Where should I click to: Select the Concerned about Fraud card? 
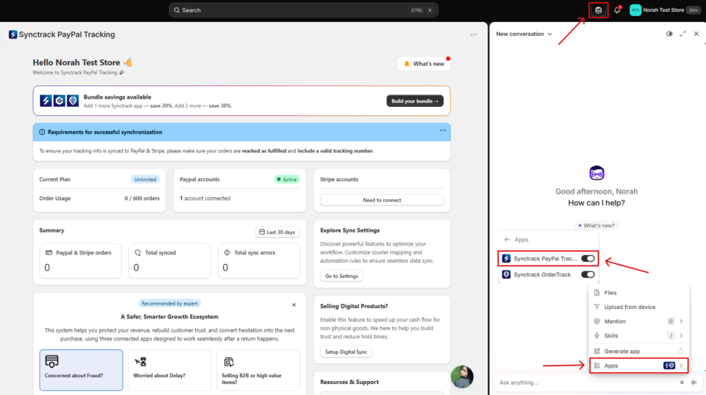pyautogui.click(x=81, y=369)
